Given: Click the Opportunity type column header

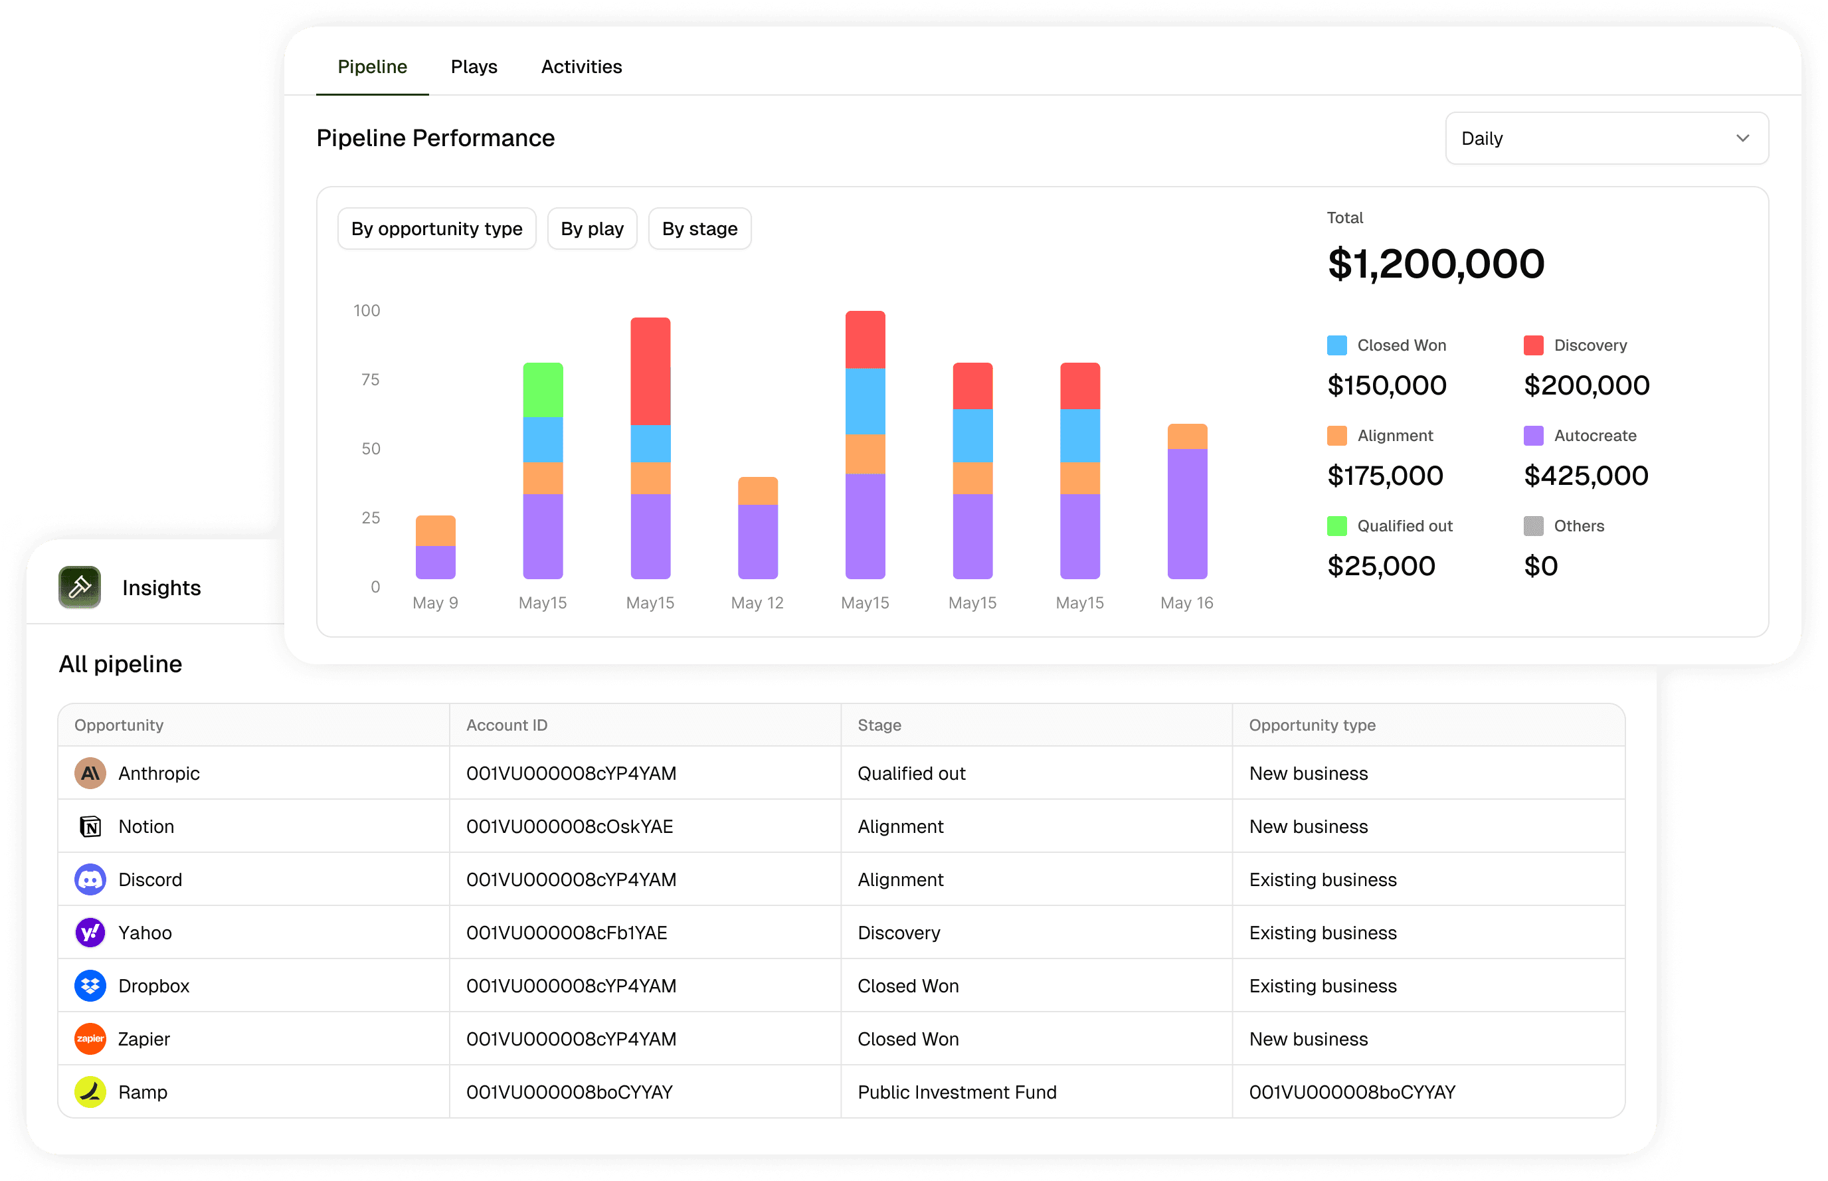Looking at the screenshot, I should (x=1312, y=725).
